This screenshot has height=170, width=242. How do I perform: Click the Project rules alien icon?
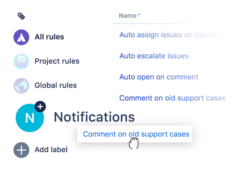click(x=21, y=61)
